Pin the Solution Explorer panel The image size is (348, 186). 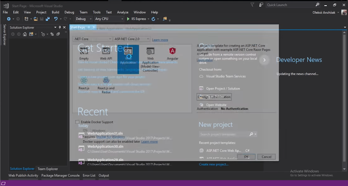(60, 27)
